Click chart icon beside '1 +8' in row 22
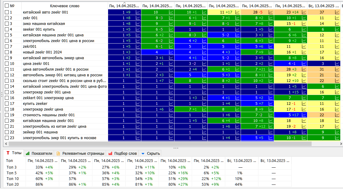Image resolution: width=343 pixels, height=189 pixels. click(304, 132)
